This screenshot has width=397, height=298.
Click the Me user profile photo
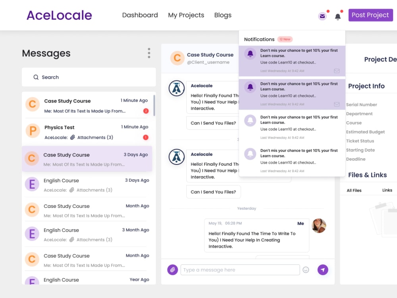319,226
